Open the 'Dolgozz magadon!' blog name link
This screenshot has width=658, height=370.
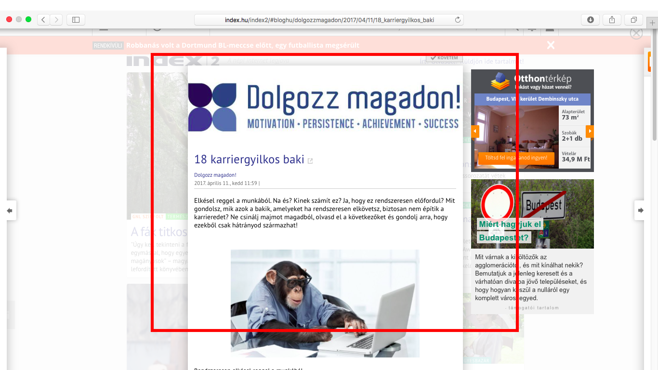(215, 175)
